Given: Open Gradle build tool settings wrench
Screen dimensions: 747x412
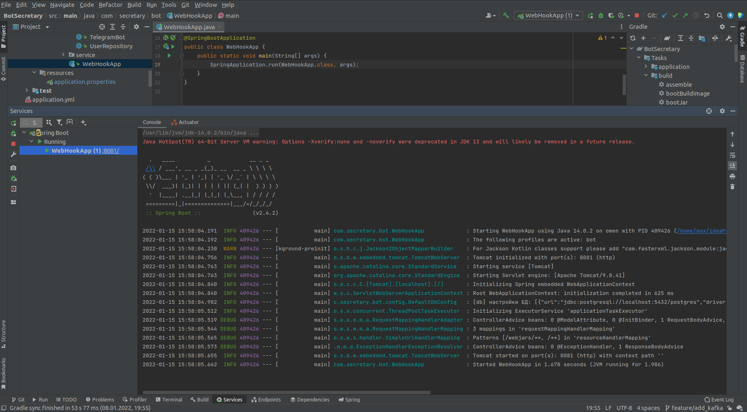Looking at the screenshot, I should [x=729, y=38].
